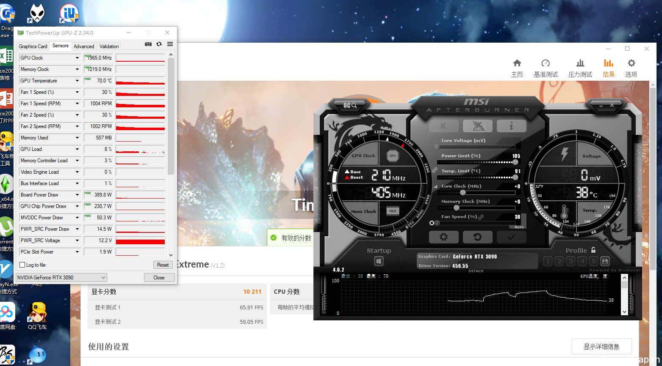This screenshot has height=366, width=662.
Task: Open the Memory Used sensor dropdown
Action: [77, 138]
